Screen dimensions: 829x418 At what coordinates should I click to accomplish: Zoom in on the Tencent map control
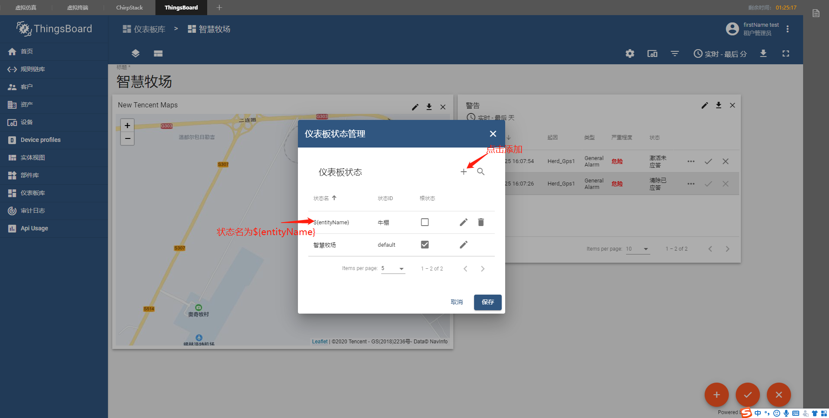(127, 126)
